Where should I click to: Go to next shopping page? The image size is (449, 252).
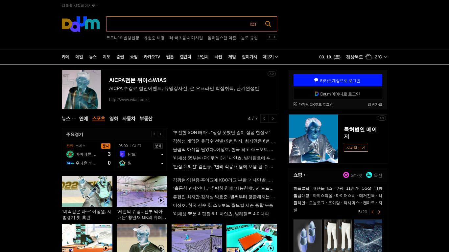click(379, 212)
